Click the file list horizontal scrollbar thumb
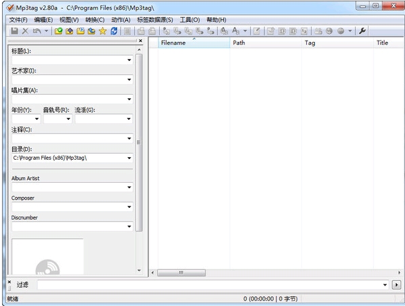Image resolution: width=405 pixels, height=306 pixels. coord(182,273)
